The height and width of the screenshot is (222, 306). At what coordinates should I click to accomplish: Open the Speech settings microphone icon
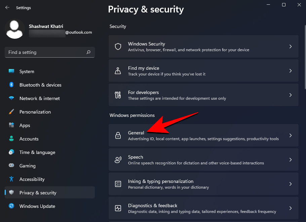(118, 160)
